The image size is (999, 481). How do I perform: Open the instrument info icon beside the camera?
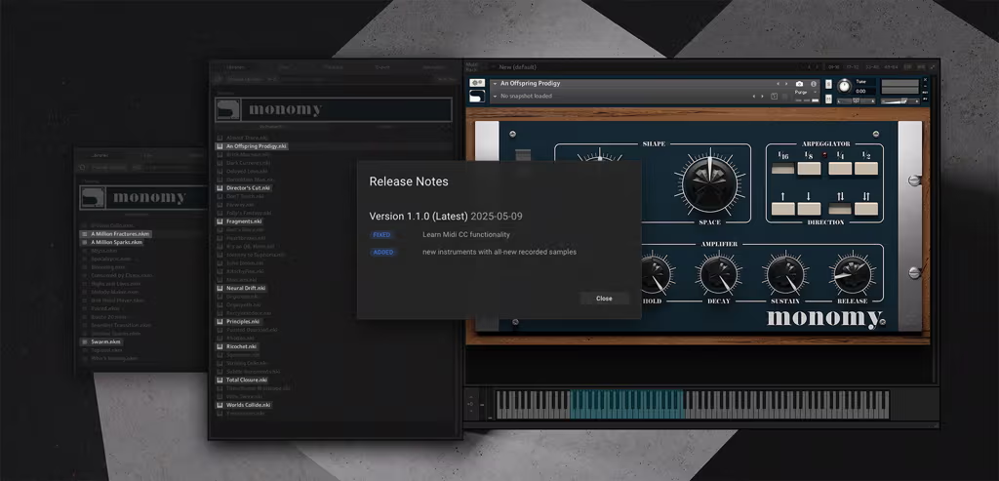click(x=814, y=84)
